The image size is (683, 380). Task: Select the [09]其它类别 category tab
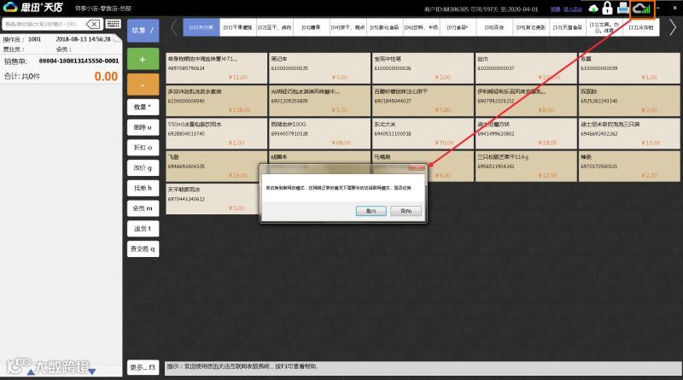(x=530, y=27)
